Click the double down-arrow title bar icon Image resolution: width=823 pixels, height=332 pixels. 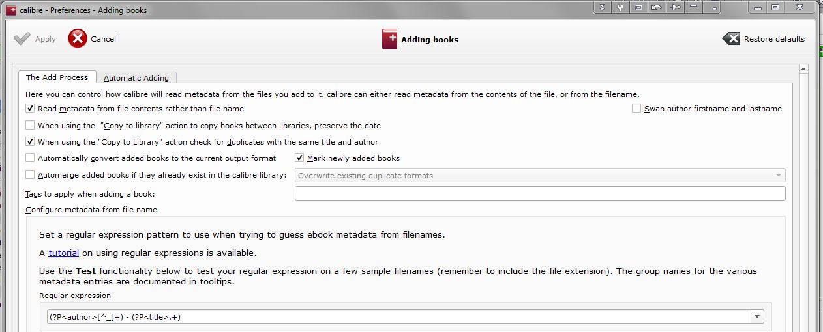tap(602, 8)
